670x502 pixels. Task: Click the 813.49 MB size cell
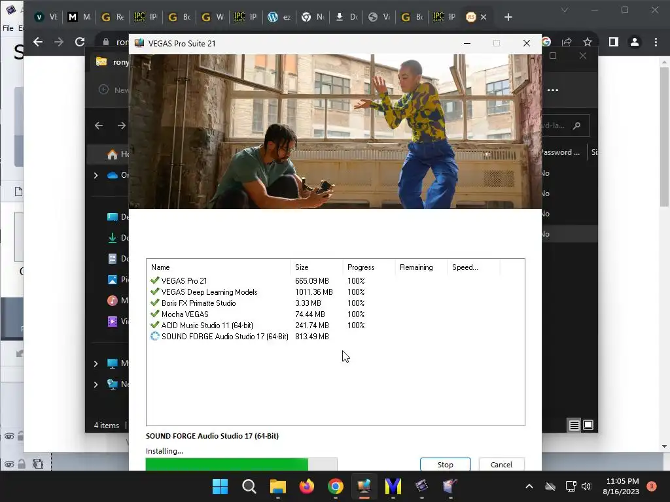click(x=312, y=337)
